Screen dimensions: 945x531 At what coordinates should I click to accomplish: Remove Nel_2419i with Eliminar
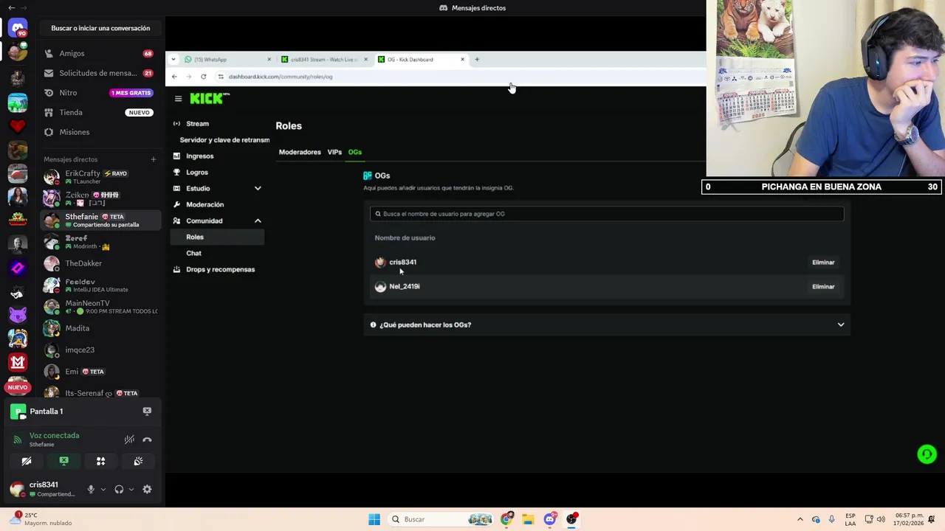823,287
